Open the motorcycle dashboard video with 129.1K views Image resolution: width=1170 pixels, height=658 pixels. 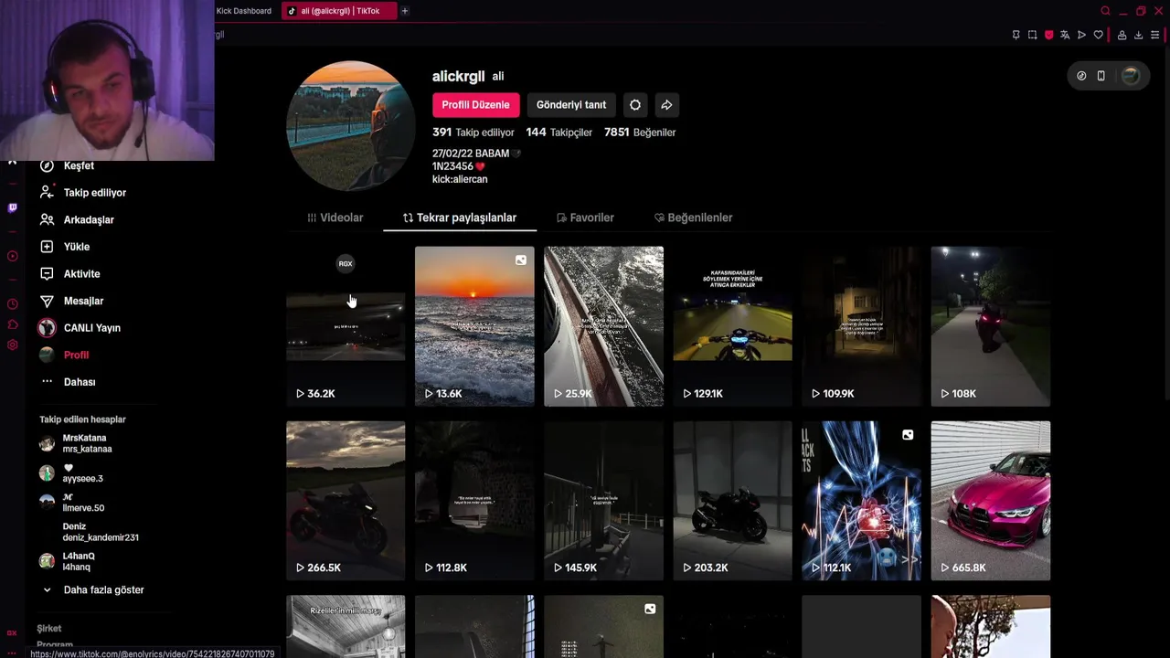coord(733,326)
